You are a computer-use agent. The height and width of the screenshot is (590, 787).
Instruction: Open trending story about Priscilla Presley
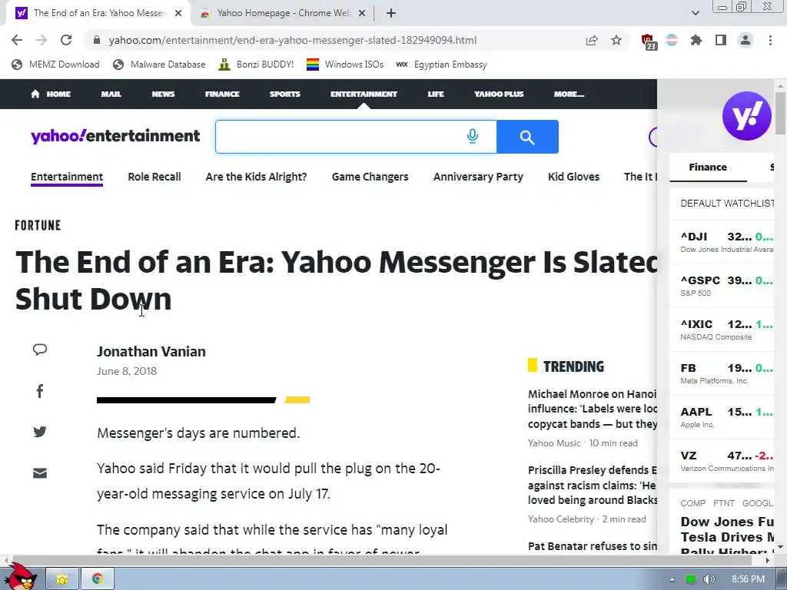(x=593, y=486)
